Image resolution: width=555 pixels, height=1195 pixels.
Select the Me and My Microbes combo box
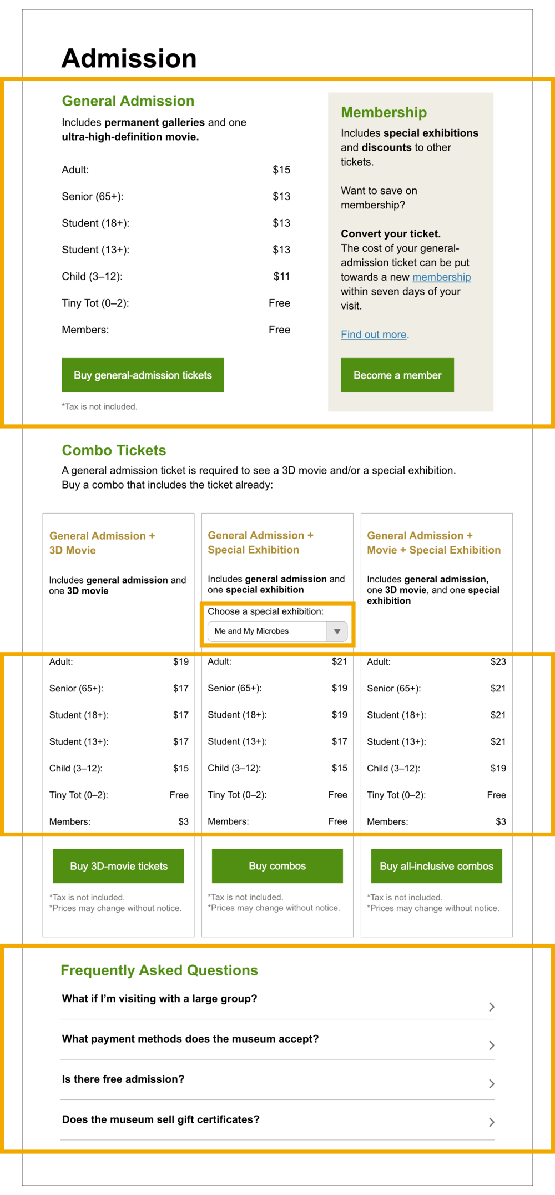pos(277,631)
